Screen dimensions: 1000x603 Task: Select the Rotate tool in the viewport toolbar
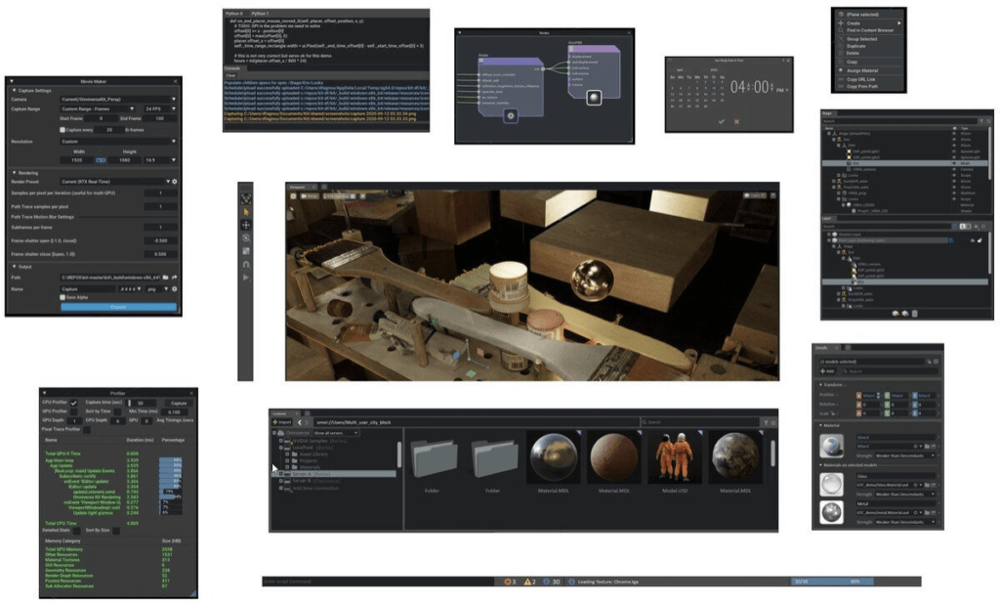click(247, 236)
